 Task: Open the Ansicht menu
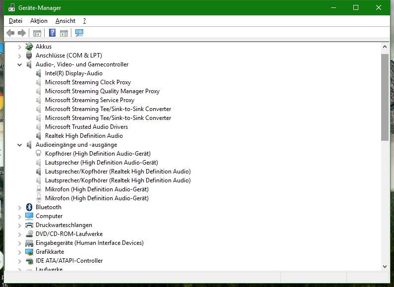(x=65, y=21)
